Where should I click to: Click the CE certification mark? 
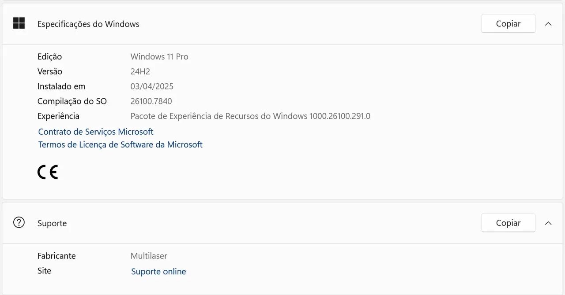click(x=48, y=172)
